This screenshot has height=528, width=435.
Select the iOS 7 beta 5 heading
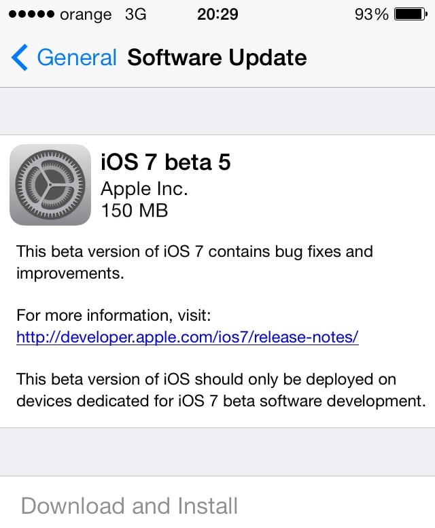pyautogui.click(x=166, y=162)
